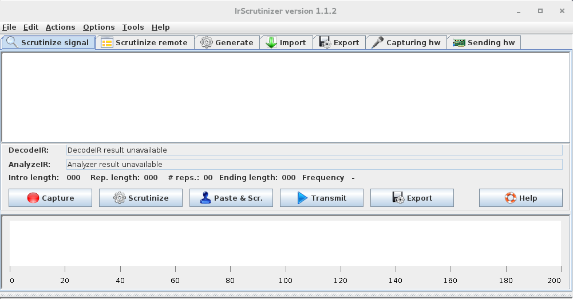The width and height of the screenshot is (573, 299).
Task: Click the IrScrutinizer version 1.1.2 title
Action: click(x=286, y=11)
